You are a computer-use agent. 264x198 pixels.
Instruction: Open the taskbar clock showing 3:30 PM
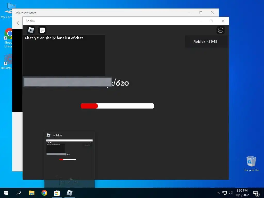tap(242, 193)
